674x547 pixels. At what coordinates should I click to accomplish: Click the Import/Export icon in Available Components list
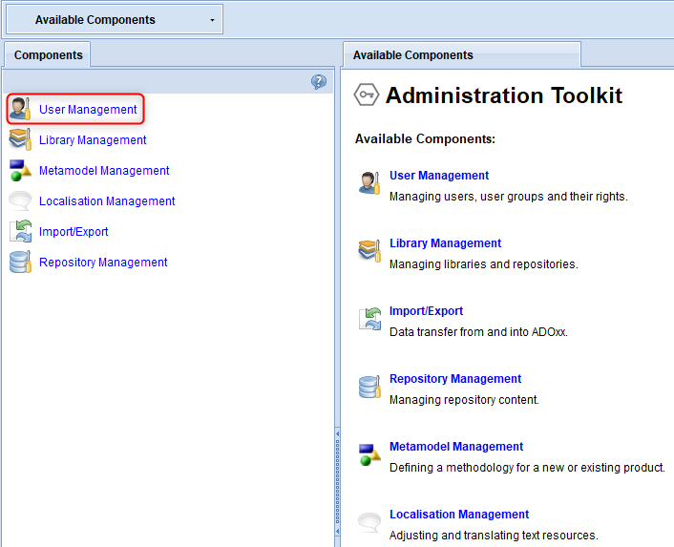pos(369,319)
